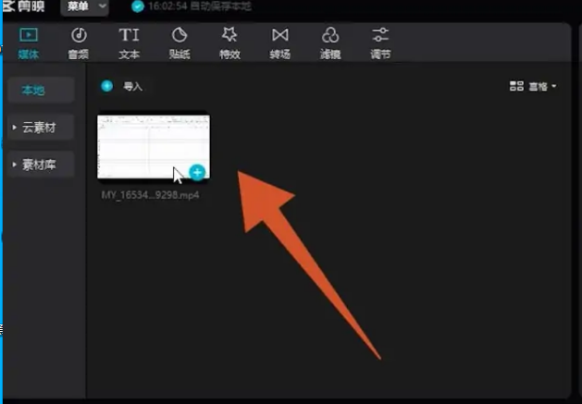Select the MY_16534...9298.mp4 video thumbnail

[x=154, y=147]
